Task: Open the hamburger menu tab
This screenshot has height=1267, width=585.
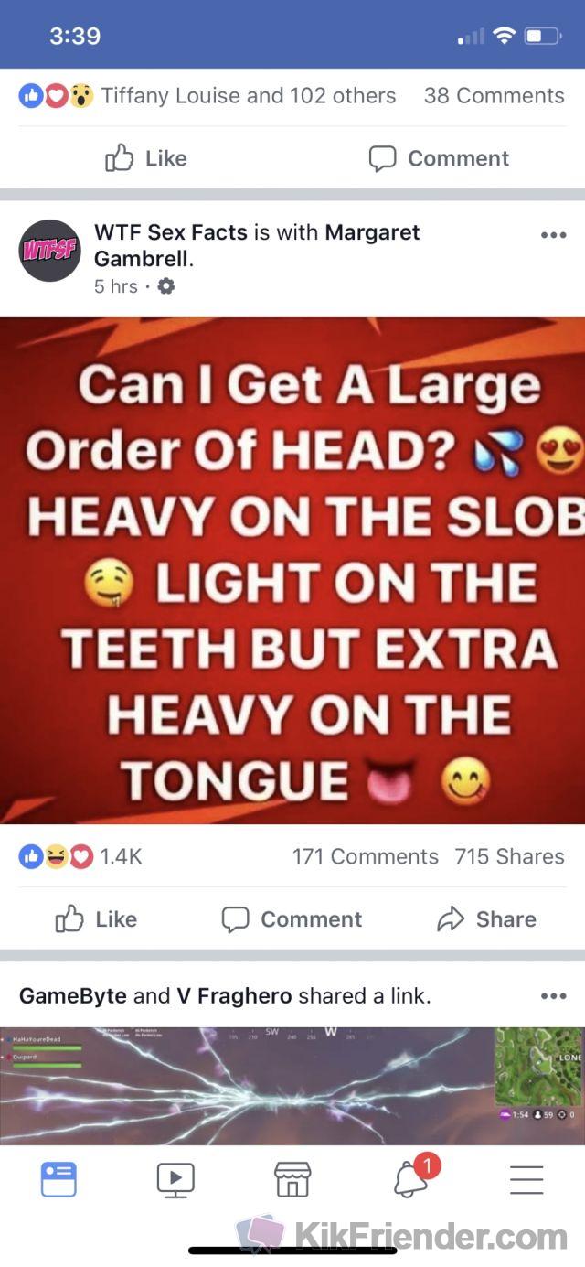Action: [x=526, y=1179]
